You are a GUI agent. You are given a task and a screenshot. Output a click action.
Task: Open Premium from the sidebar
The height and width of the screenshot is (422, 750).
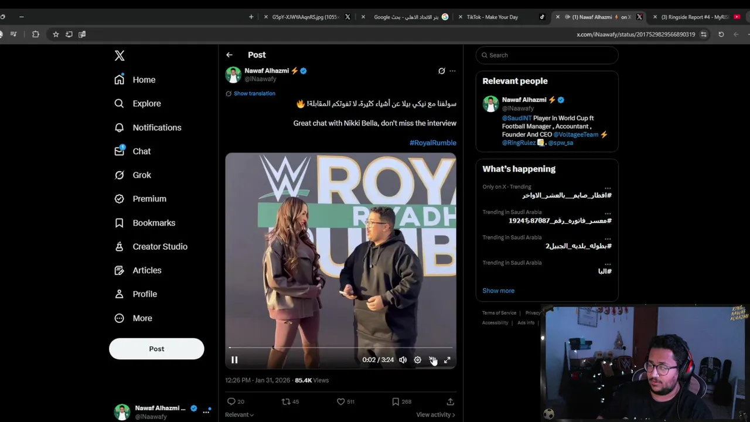pyautogui.click(x=141, y=199)
